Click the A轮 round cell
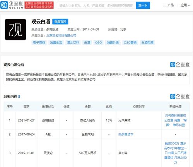The width and height of the screenshot is (193, 167). point(48,134)
